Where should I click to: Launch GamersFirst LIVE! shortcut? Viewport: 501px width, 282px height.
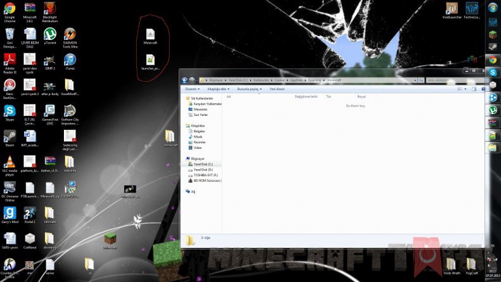(x=50, y=115)
